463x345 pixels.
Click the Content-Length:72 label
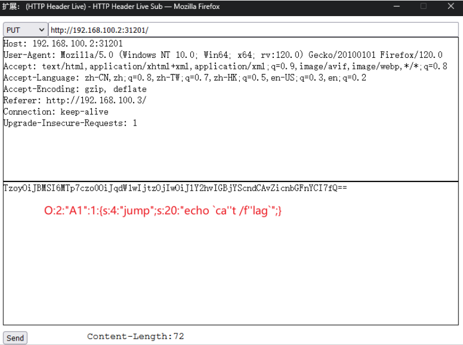[135, 336]
